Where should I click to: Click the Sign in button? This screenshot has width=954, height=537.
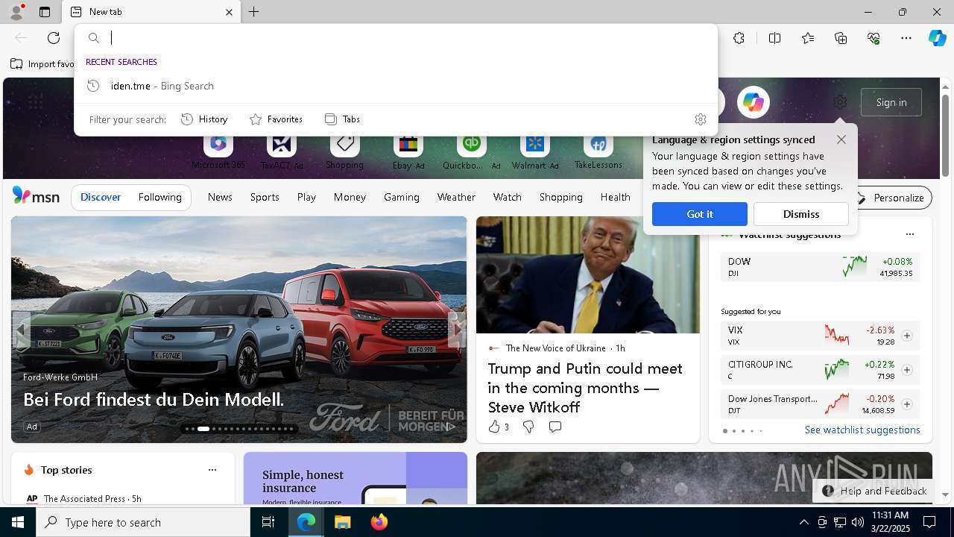[x=891, y=102]
